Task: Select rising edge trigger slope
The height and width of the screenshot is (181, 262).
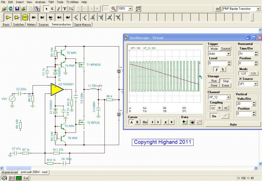Action: coord(216,69)
